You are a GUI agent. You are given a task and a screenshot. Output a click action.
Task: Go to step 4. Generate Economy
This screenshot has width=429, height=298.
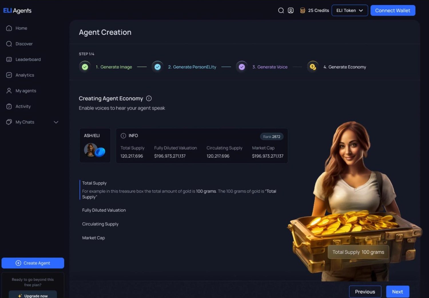tap(345, 67)
